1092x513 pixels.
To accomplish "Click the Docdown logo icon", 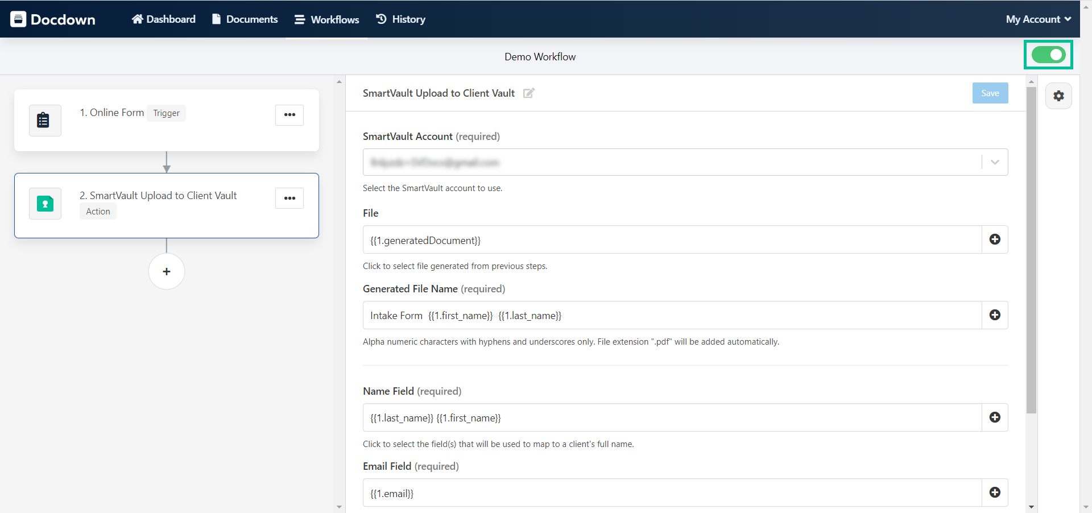I will [x=19, y=19].
